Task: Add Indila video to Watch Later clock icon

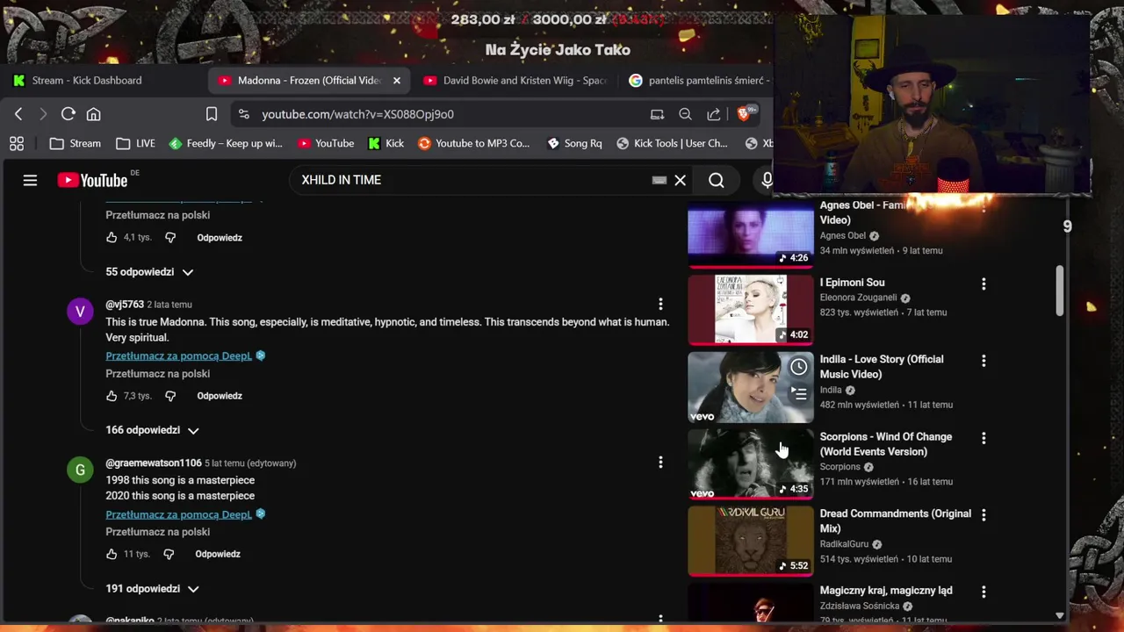Action: (x=798, y=367)
